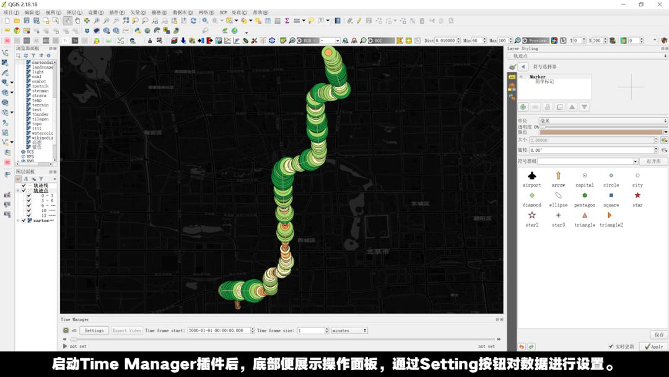Toggle the 3 - 6 class checkbox
Viewport: 669px width, 377px height.
click(x=29, y=201)
